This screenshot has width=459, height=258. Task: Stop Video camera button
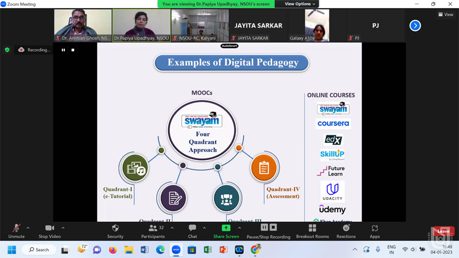[49, 231]
